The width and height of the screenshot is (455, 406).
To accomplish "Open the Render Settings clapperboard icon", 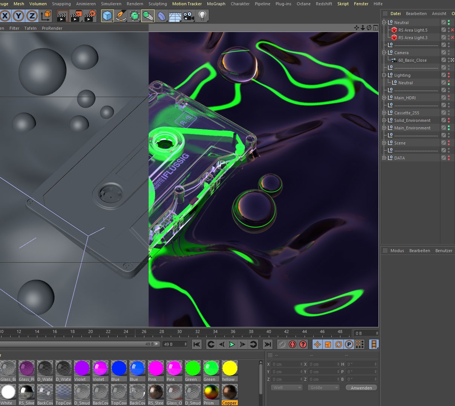I will click(x=90, y=16).
